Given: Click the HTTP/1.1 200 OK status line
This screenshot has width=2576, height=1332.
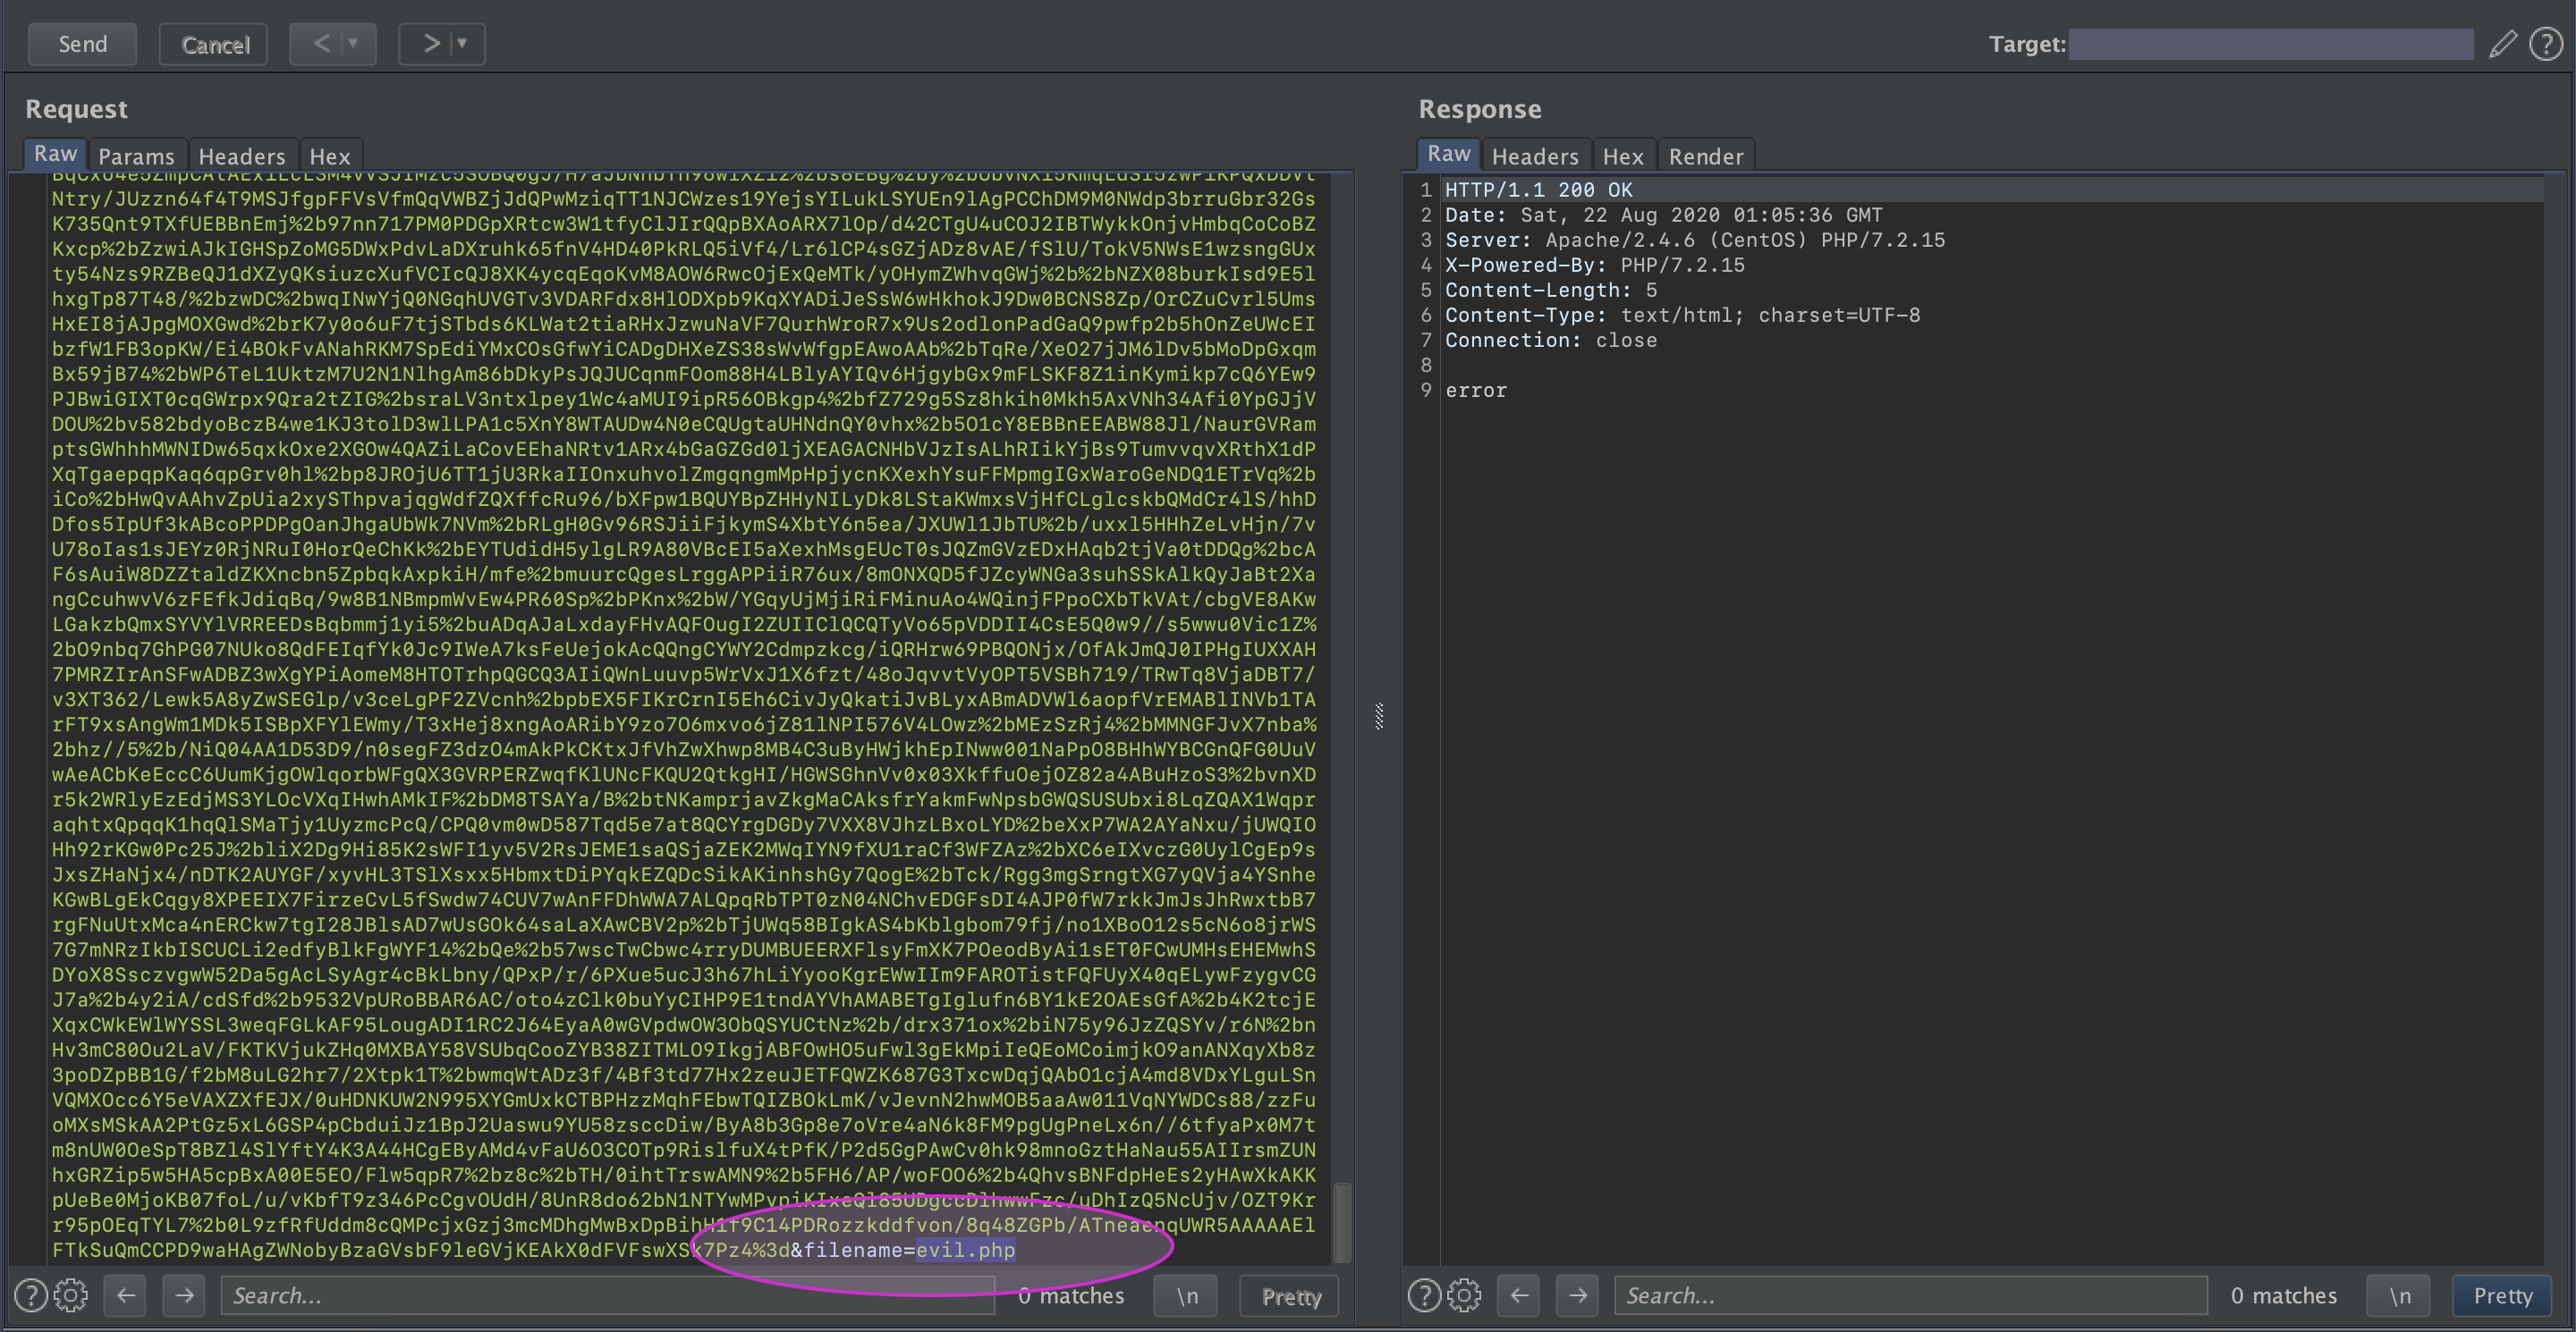Looking at the screenshot, I should [x=1538, y=189].
